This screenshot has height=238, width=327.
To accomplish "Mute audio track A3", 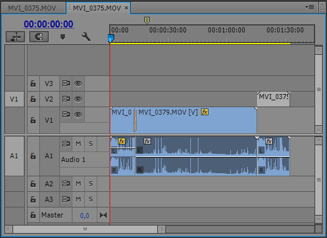I will [x=78, y=199].
